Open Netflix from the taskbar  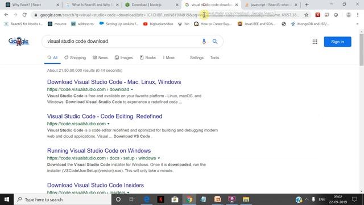[160, 199]
